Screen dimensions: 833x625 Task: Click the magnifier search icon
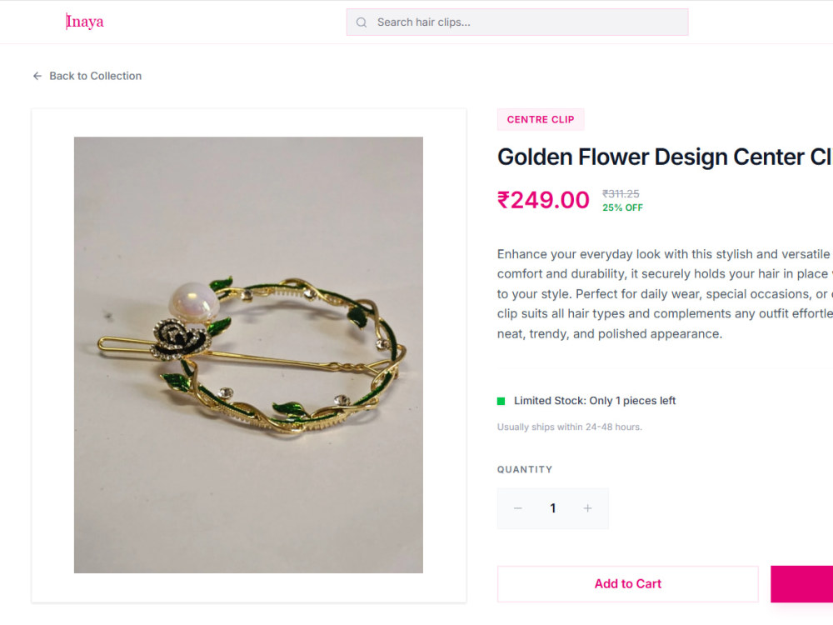pos(362,22)
